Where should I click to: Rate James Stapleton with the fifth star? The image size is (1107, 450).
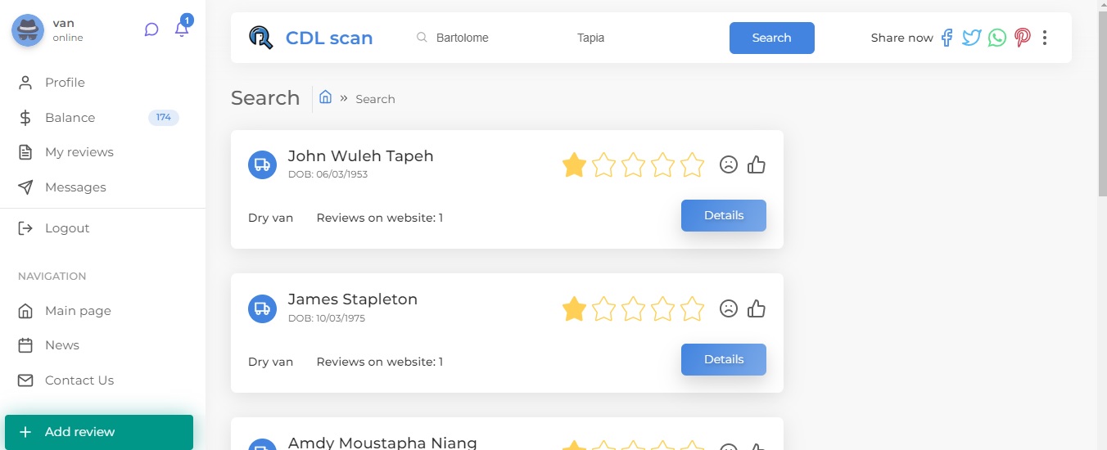(x=692, y=308)
